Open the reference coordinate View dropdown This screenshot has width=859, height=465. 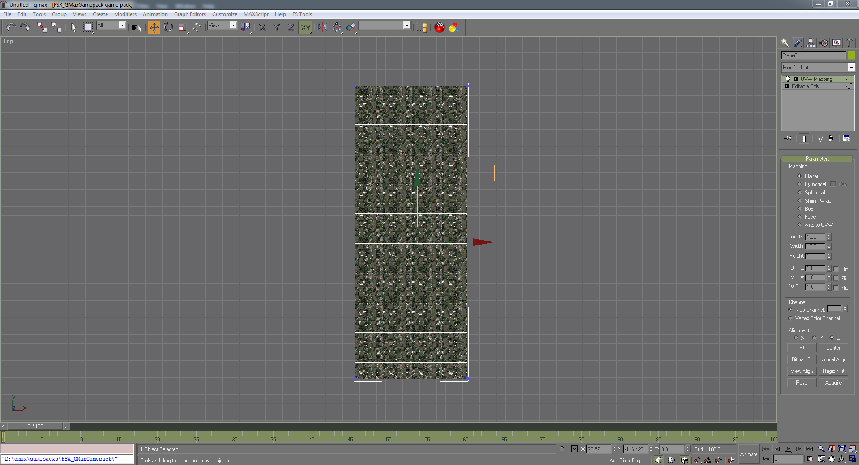pos(233,25)
